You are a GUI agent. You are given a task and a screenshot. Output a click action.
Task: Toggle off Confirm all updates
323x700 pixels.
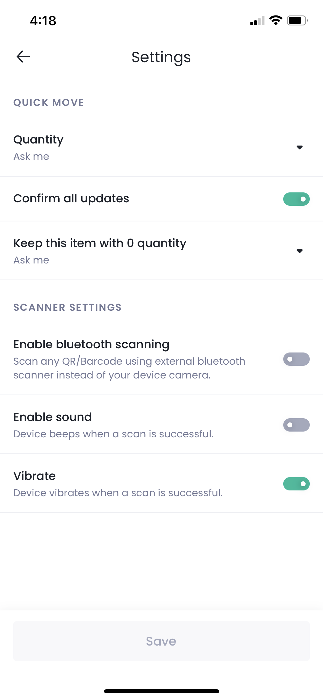click(x=296, y=199)
